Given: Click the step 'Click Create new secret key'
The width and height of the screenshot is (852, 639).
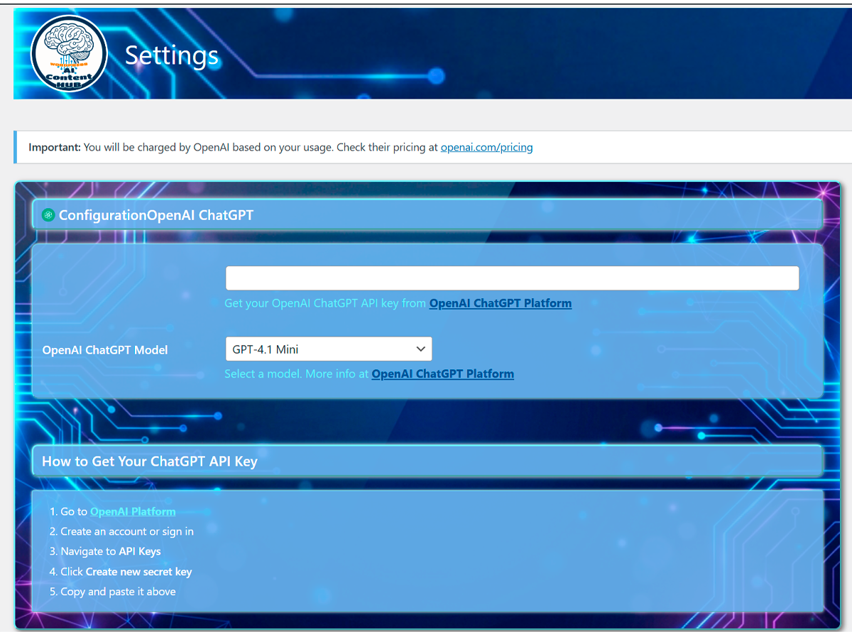Looking at the screenshot, I should tap(126, 572).
